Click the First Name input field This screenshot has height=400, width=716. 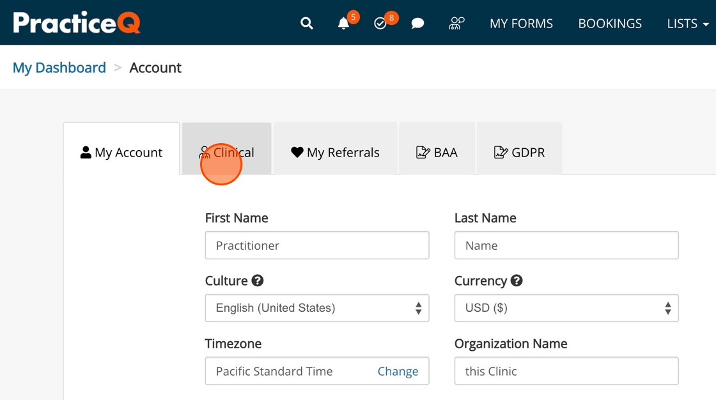317,245
